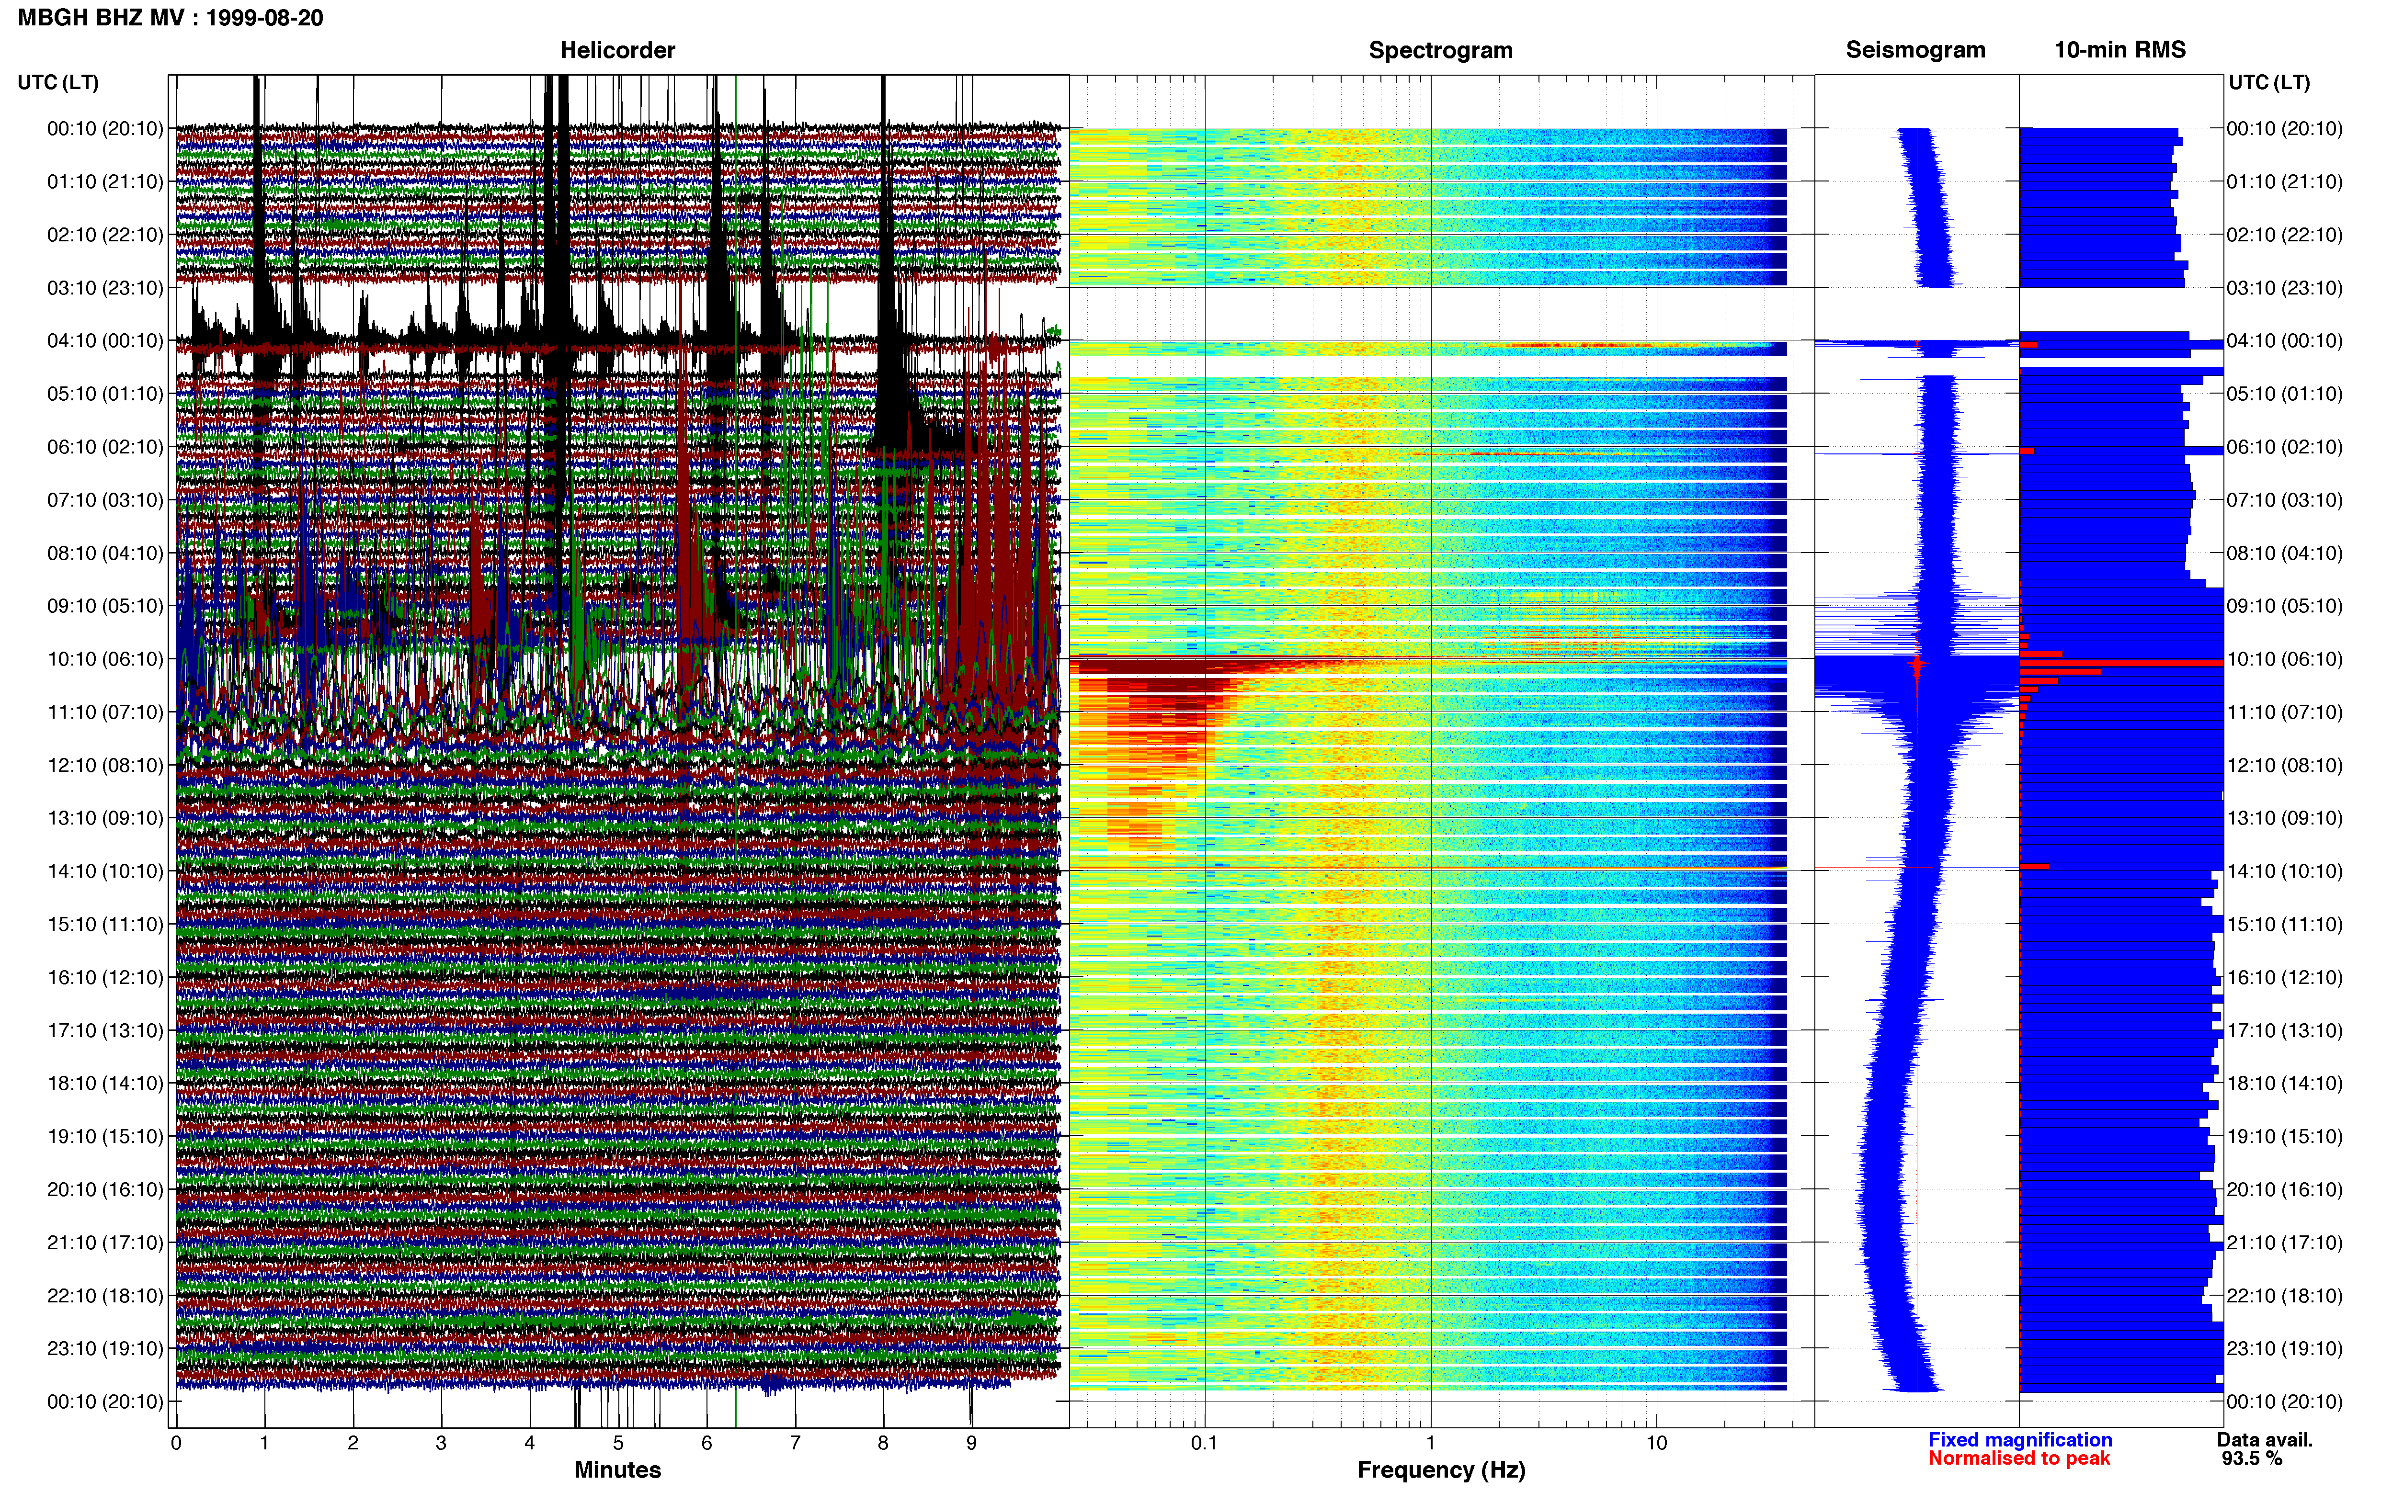Click the left 'UTC (LT)' axis label
This screenshot has width=2404, height=1503.
click(58, 82)
